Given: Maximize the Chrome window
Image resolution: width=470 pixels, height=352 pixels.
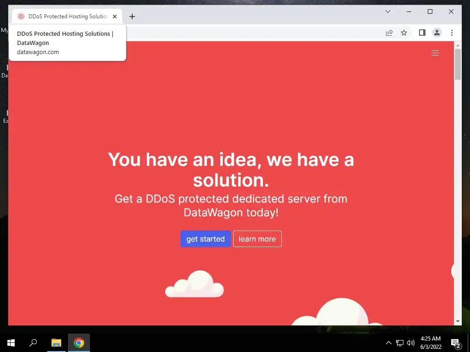Looking at the screenshot, I should pyautogui.click(x=430, y=11).
